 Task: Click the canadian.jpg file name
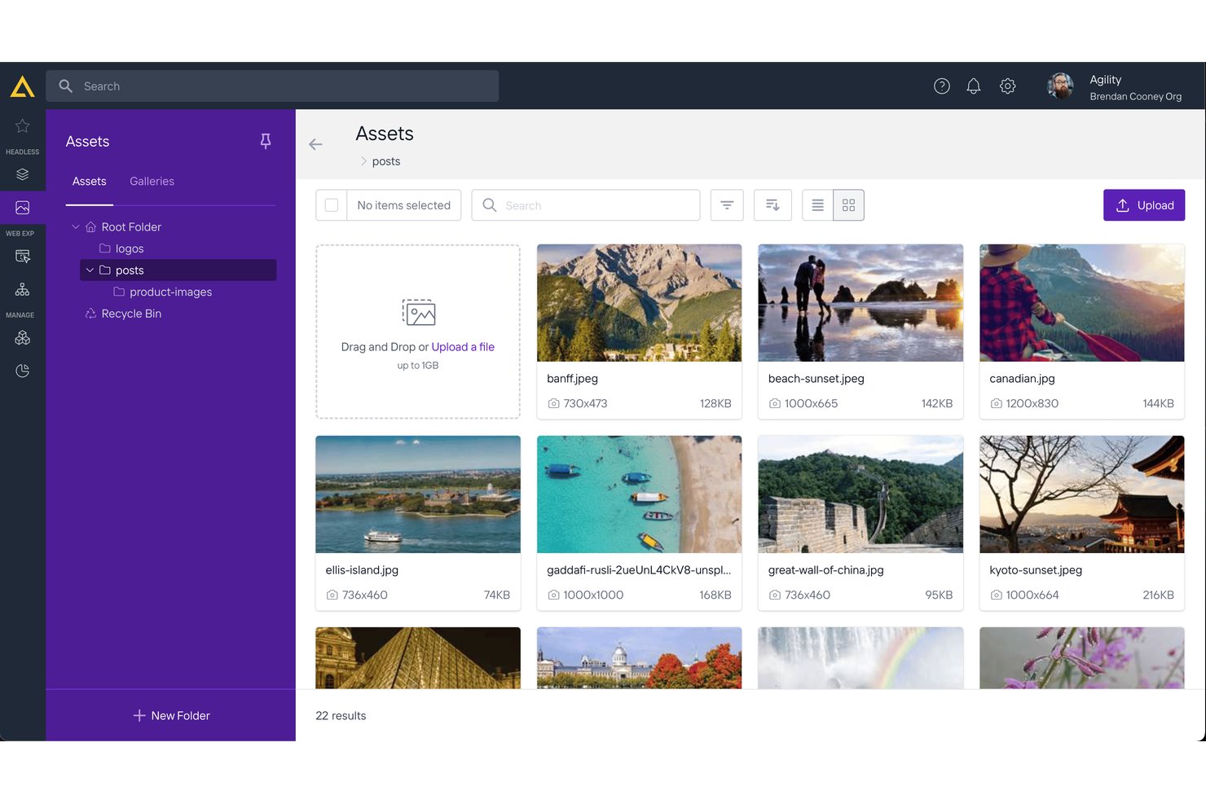pos(1022,379)
